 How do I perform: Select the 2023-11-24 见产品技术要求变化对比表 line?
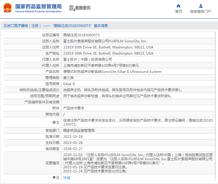[95, 171]
